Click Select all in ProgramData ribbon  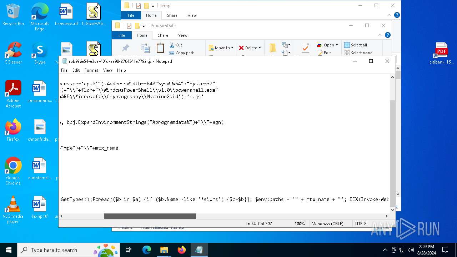click(x=356, y=45)
